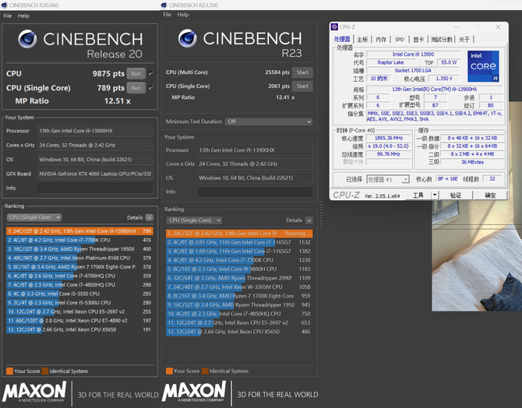The width and height of the screenshot is (522, 408).
Task: Click the orange Your Score swatch in R20
Action: coord(9,371)
